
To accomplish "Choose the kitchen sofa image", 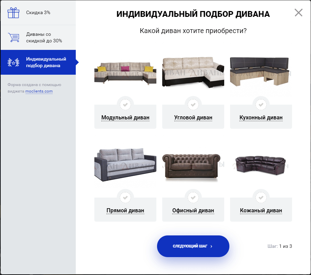I will pyautogui.click(x=261, y=72).
